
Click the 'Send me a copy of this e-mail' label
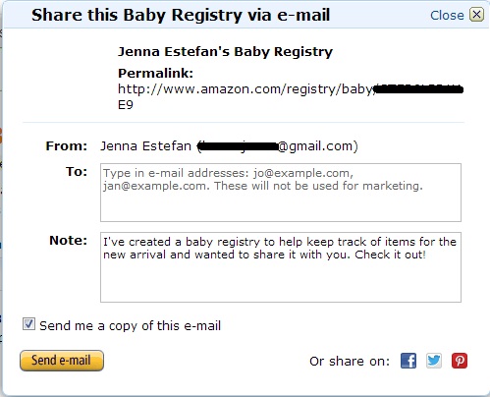click(x=130, y=326)
